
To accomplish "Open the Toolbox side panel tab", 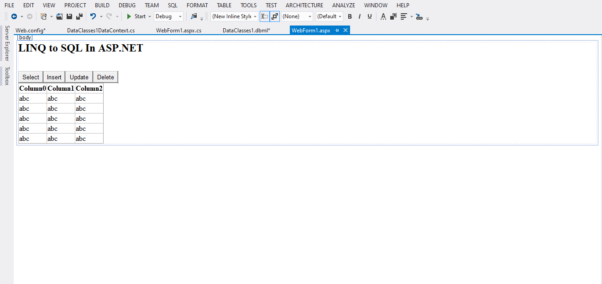I will pyautogui.click(x=6, y=76).
